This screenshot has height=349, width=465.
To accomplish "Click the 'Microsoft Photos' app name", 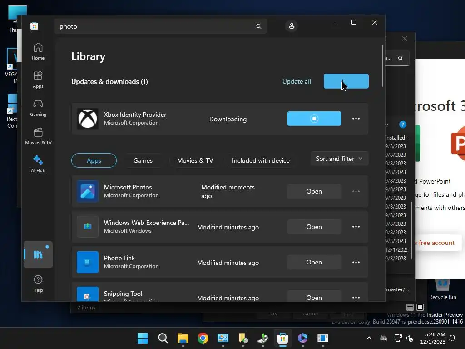I will [x=128, y=187].
